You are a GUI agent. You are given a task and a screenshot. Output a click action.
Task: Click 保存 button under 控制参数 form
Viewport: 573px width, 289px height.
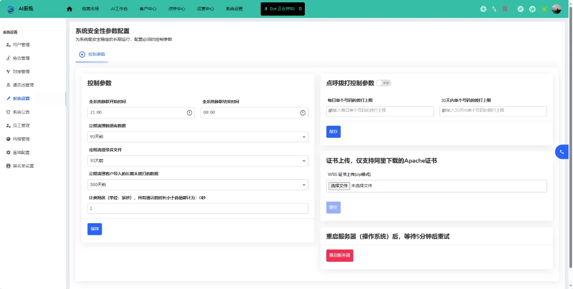(94, 229)
